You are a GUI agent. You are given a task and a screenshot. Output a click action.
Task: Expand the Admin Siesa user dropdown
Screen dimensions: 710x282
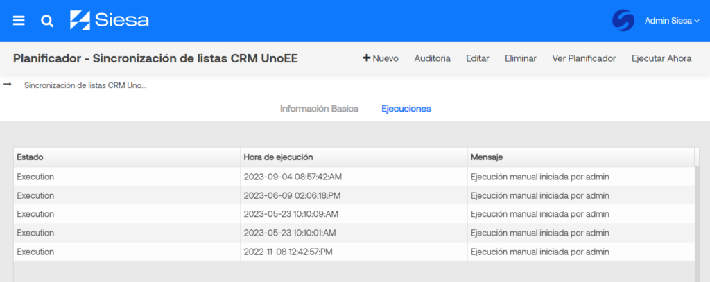(x=671, y=21)
